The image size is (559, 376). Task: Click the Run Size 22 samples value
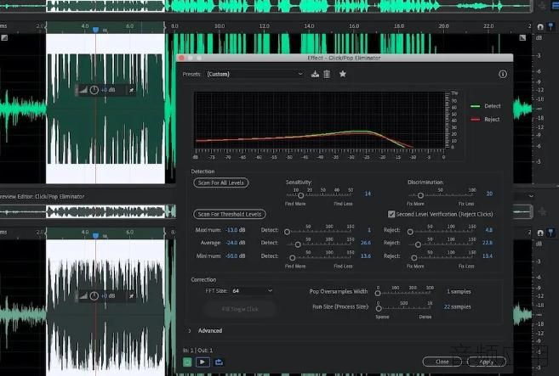click(457, 306)
